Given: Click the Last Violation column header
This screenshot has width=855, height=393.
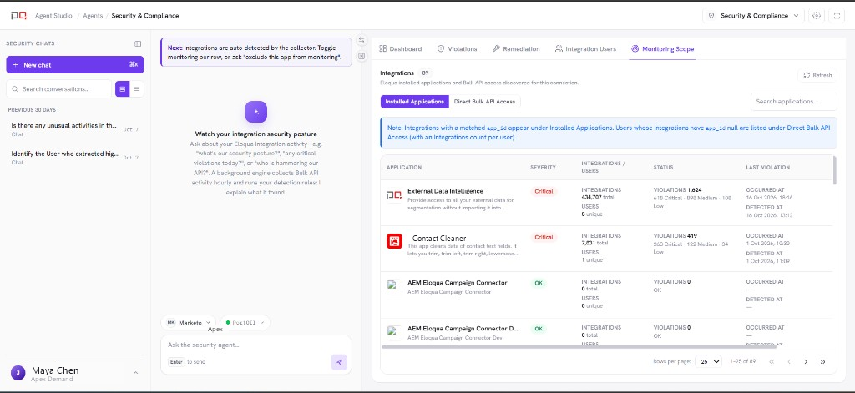Looking at the screenshot, I should pyautogui.click(x=768, y=168).
